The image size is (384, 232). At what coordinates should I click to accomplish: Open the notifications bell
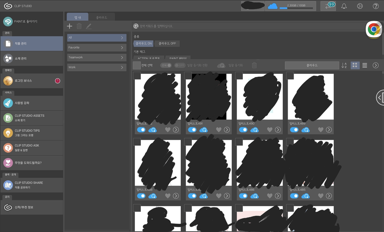click(x=344, y=6)
